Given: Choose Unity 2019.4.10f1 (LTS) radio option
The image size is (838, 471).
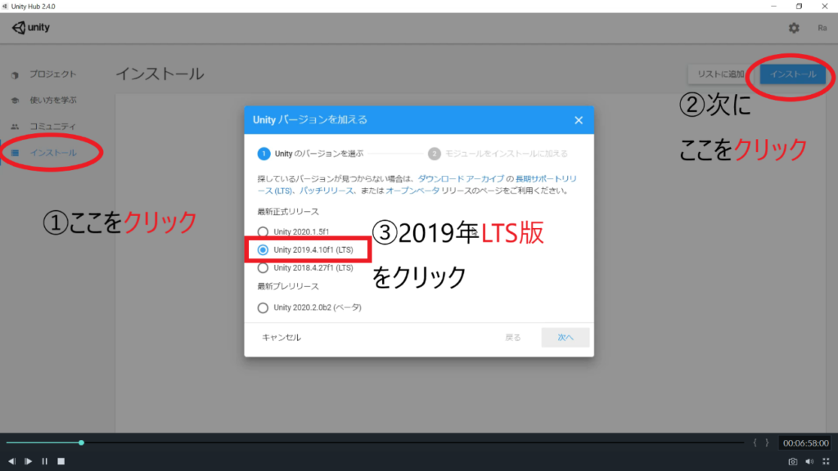Looking at the screenshot, I should point(263,250).
